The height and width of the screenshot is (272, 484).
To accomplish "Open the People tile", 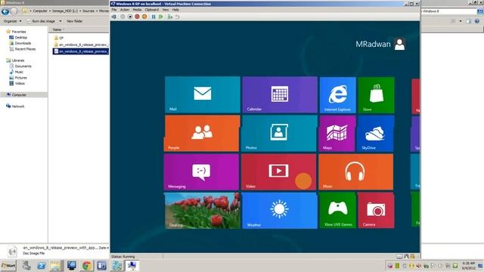I will coord(202,134).
